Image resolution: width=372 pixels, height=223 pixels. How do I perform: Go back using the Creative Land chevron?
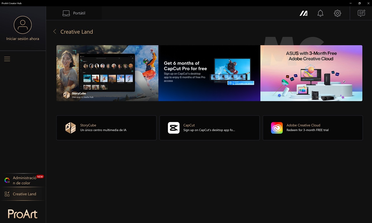pyautogui.click(x=55, y=31)
